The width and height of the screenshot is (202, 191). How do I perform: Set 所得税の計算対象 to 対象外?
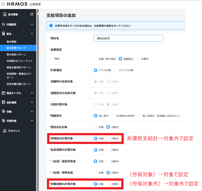click(x=108, y=139)
